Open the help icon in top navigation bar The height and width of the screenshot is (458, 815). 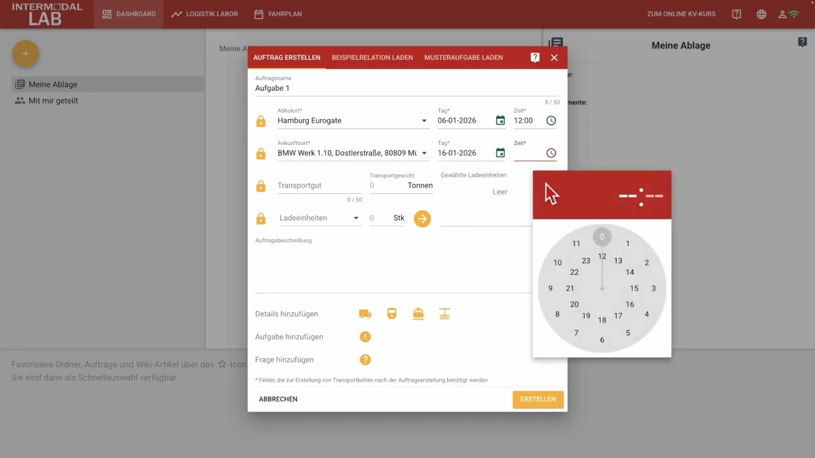737,14
